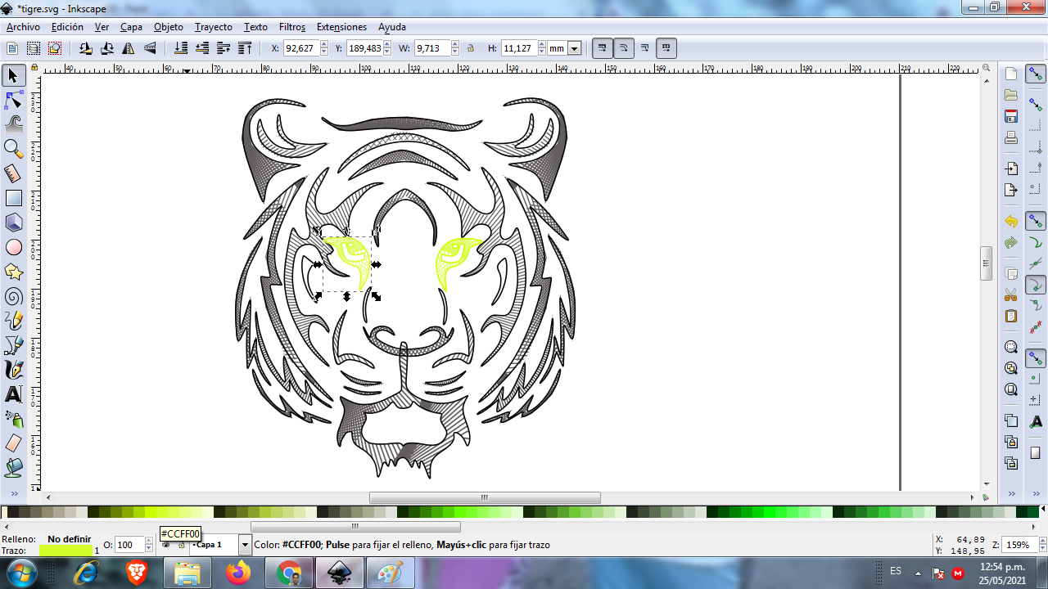The image size is (1048, 589).
Task: Toggle layer visibility eye icon
Action: point(166,545)
